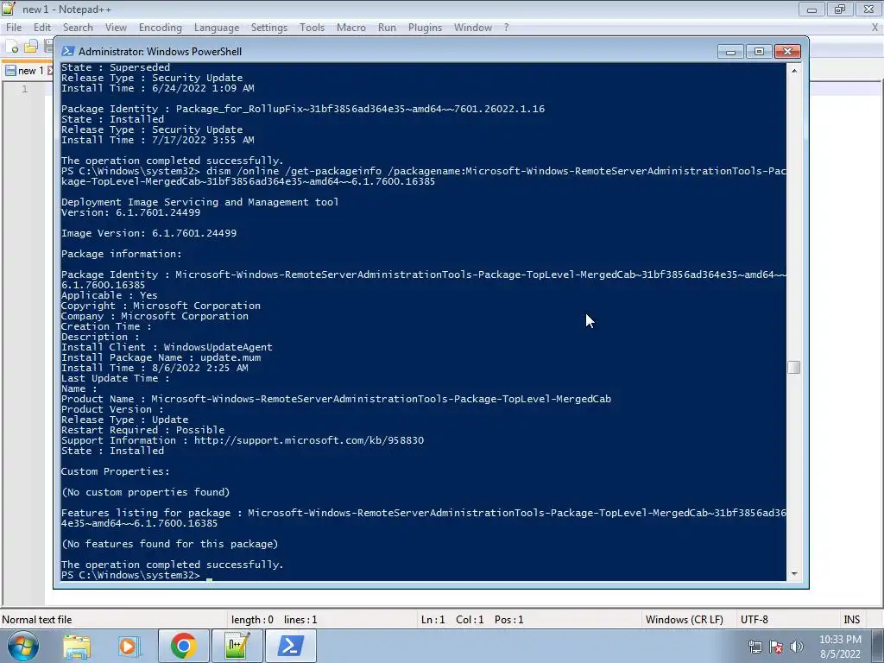
Task: Click the network icon in system tray
Action: coord(755,647)
